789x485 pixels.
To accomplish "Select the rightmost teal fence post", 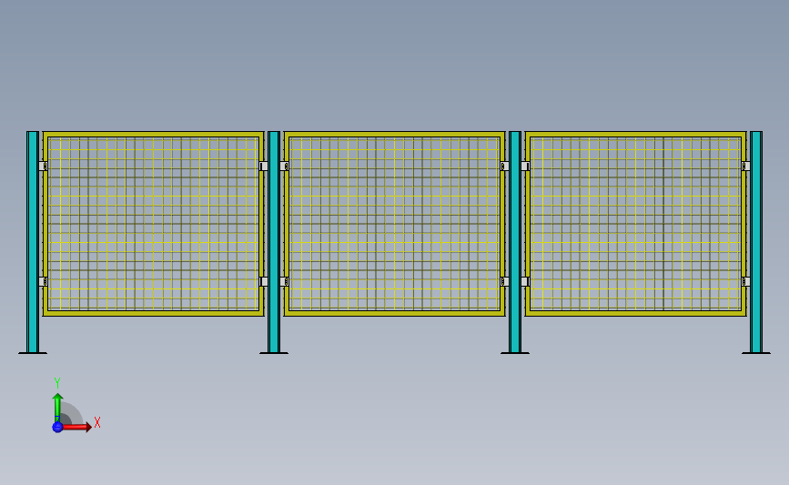I will click(x=756, y=241).
